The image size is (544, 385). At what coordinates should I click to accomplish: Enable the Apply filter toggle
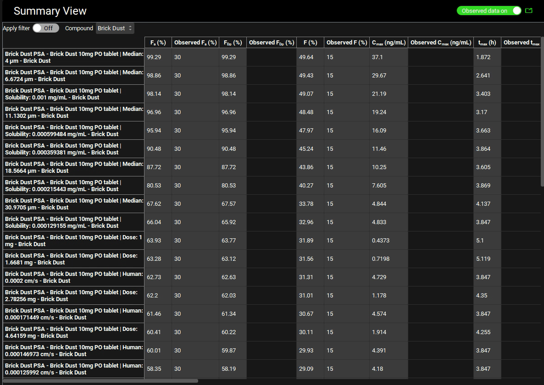click(x=45, y=28)
